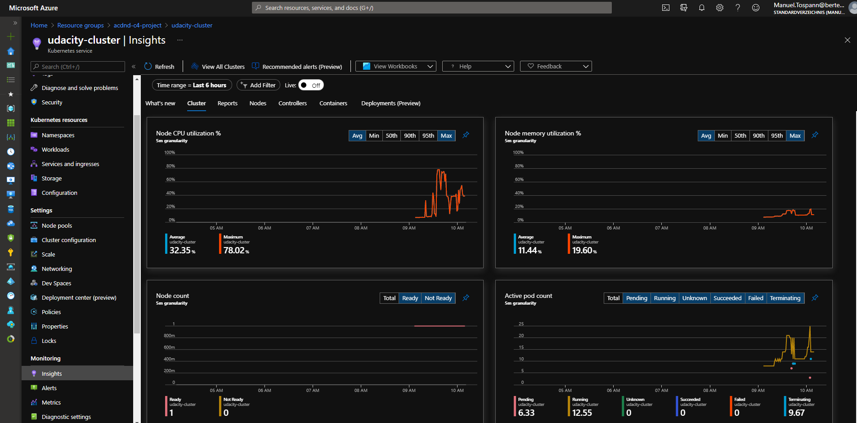The height and width of the screenshot is (423, 857).
Task: Switch to the What's new tab
Action: point(160,103)
